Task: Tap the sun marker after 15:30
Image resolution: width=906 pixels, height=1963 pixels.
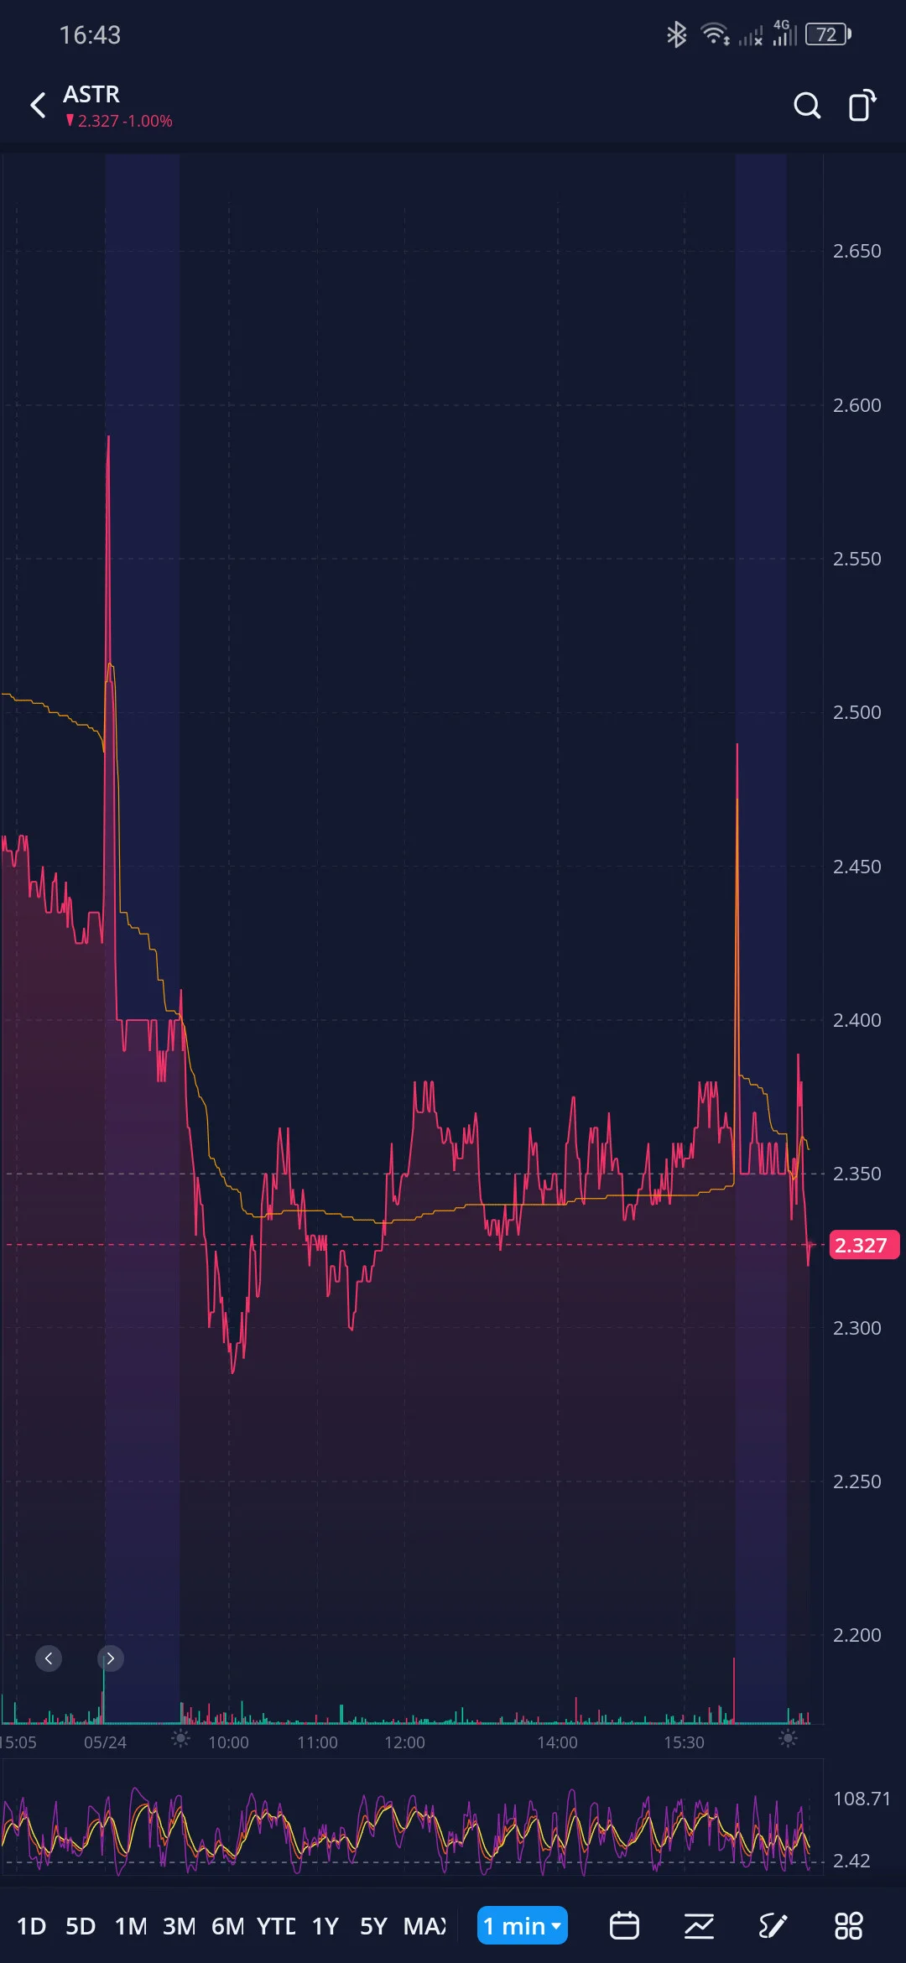Action: [x=788, y=1738]
